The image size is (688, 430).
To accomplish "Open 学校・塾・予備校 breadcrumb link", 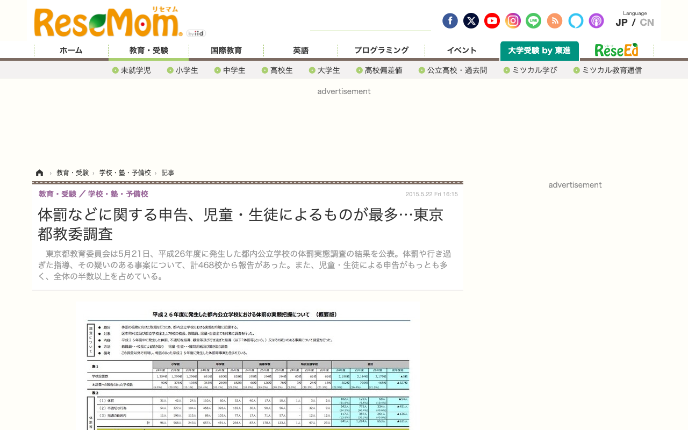I will pos(125,173).
